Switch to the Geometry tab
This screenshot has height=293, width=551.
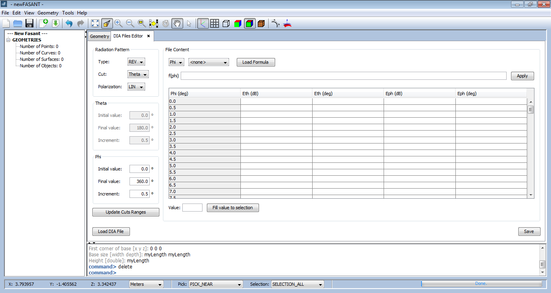[99, 36]
